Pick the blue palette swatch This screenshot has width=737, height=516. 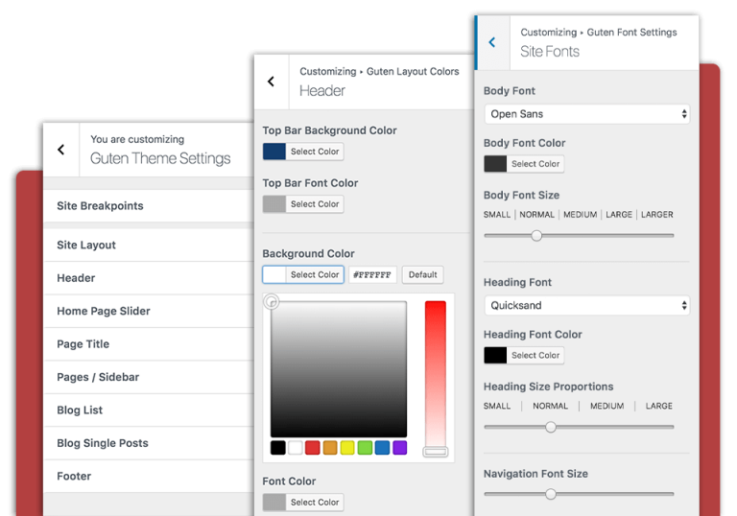pyautogui.click(x=382, y=447)
